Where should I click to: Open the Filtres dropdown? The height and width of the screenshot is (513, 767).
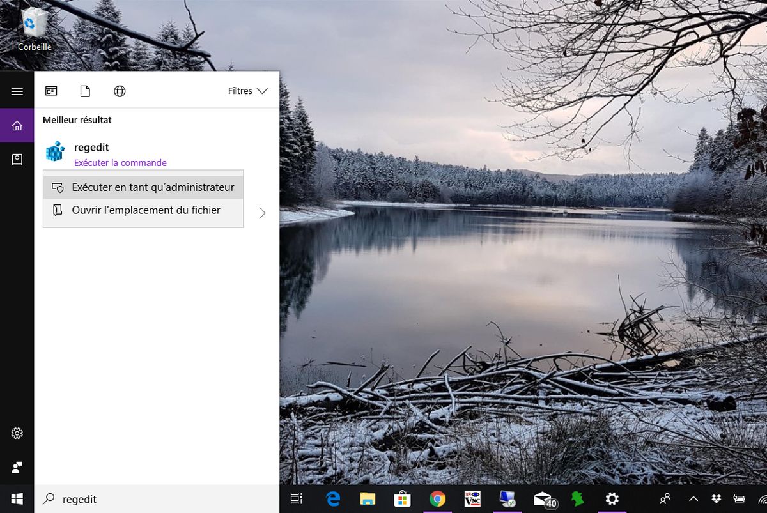[x=247, y=91]
